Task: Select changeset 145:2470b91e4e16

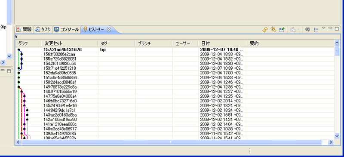Action: 60,105
